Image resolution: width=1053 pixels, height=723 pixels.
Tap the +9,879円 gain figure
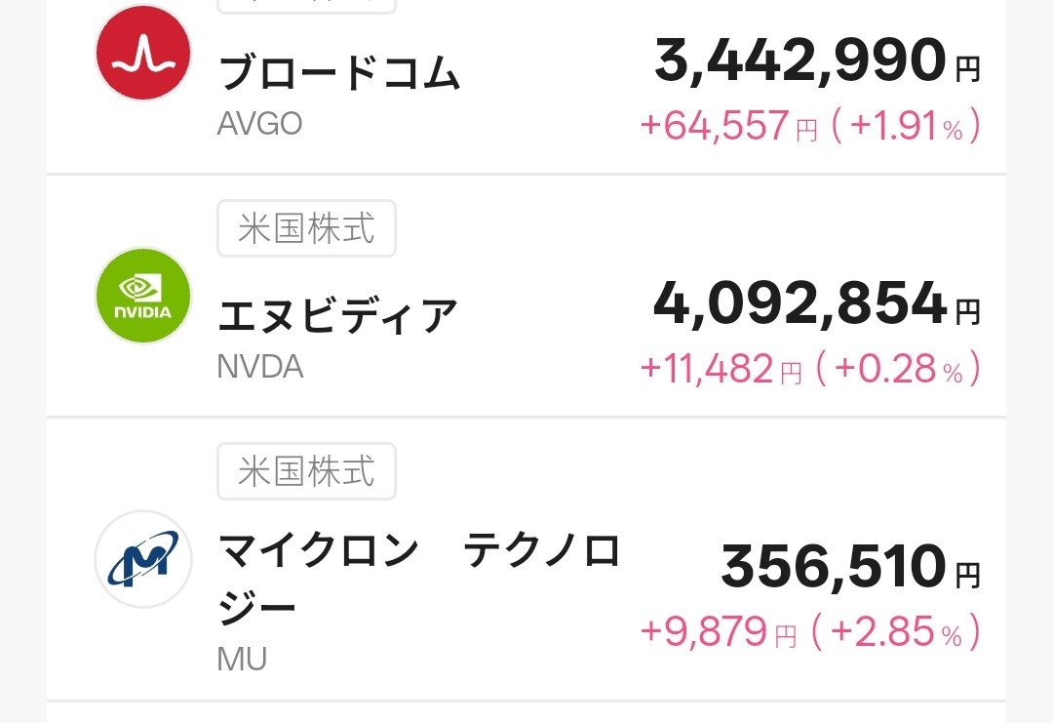click(719, 631)
